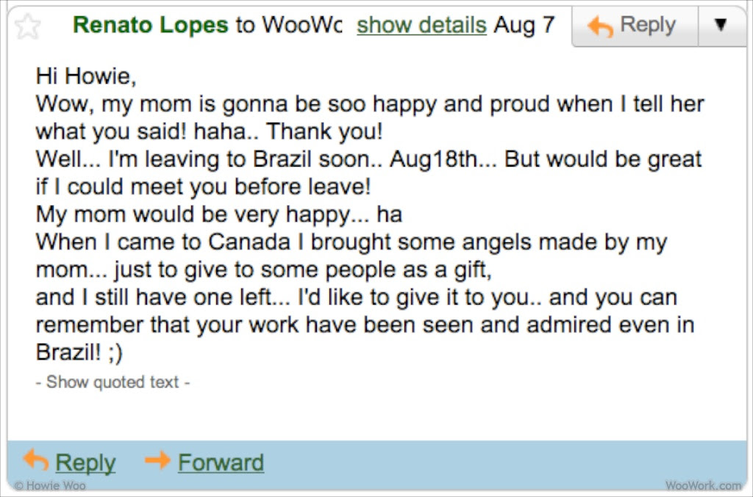Image resolution: width=753 pixels, height=497 pixels.
Task: Click the recipient text to WooWo
Action: tap(289, 25)
